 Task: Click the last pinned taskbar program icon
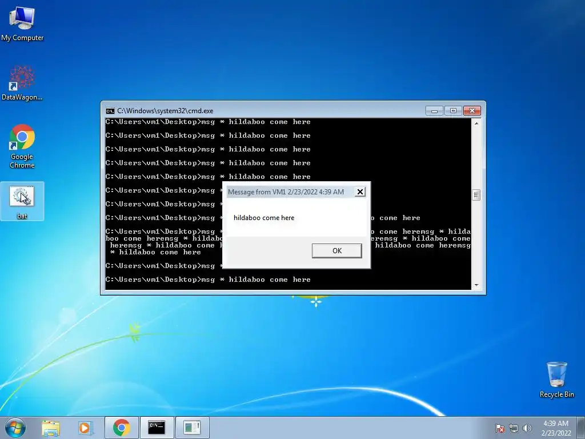pos(192,428)
